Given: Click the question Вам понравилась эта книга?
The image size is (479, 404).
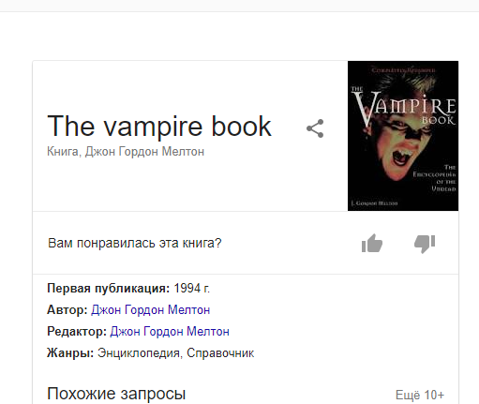Looking at the screenshot, I should point(135,243).
